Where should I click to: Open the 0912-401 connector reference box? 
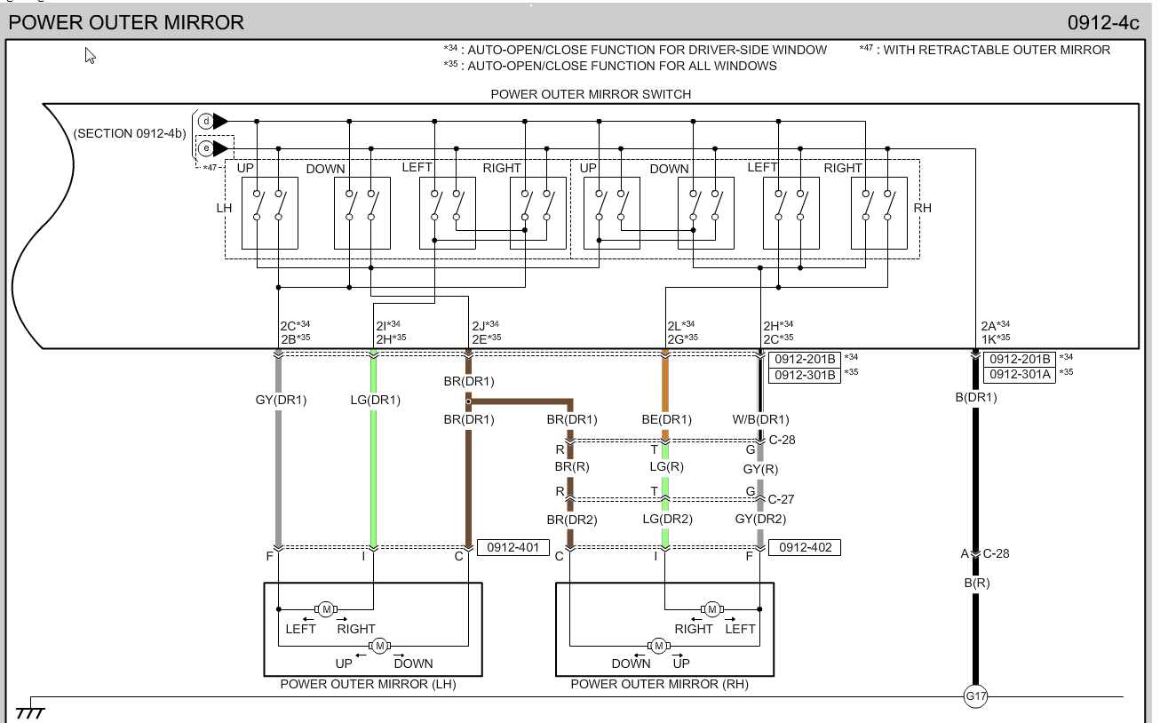pyautogui.click(x=513, y=548)
